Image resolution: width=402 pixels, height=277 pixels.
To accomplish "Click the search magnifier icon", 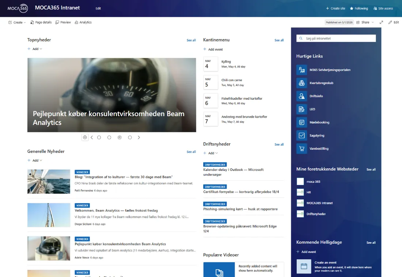I will [301, 38].
